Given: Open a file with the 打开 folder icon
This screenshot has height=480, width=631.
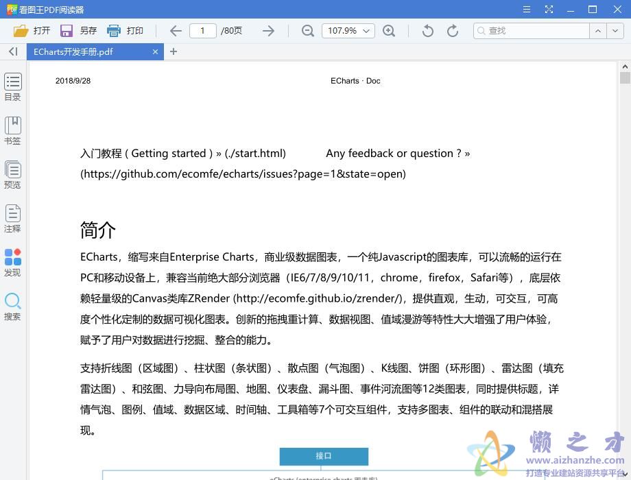Looking at the screenshot, I should coord(21,31).
